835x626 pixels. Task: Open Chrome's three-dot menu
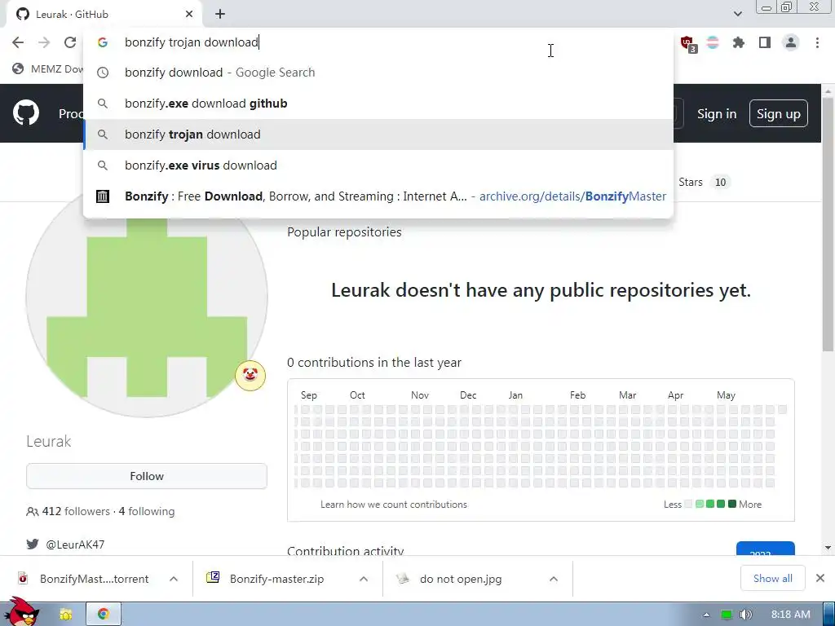click(817, 42)
